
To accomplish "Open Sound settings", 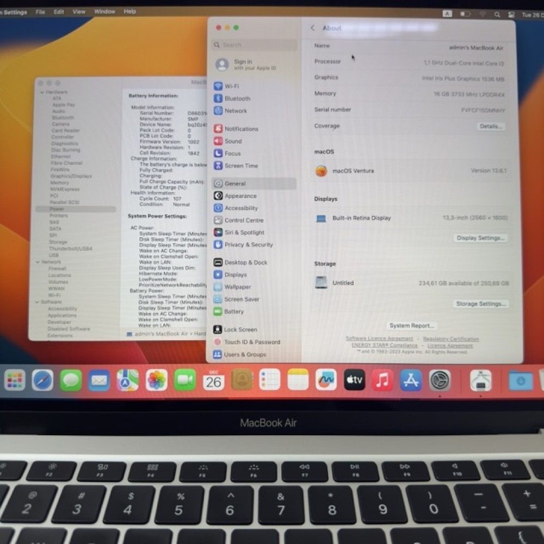I will point(227,141).
